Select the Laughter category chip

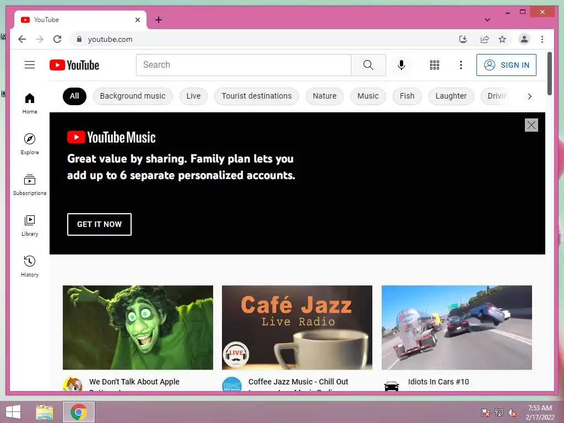[451, 96]
